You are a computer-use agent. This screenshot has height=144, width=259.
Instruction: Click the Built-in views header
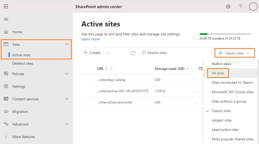[222, 64]
